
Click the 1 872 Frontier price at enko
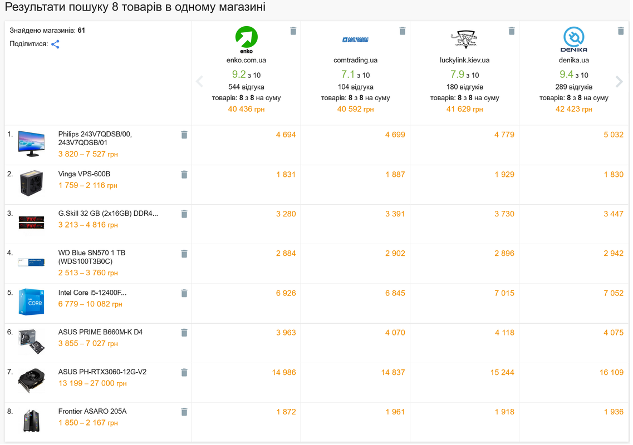(x=287, y=413)
